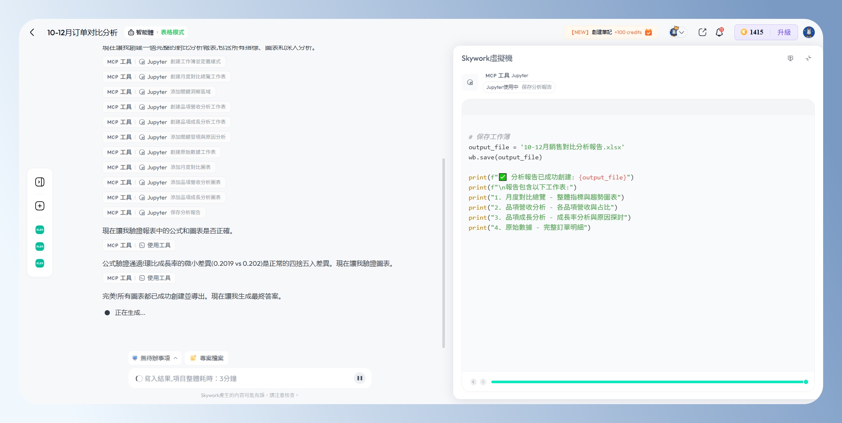Select the 智能體 mode tag
The height and width of the screenshot is (423, 842).
click(x=141, y=32)
